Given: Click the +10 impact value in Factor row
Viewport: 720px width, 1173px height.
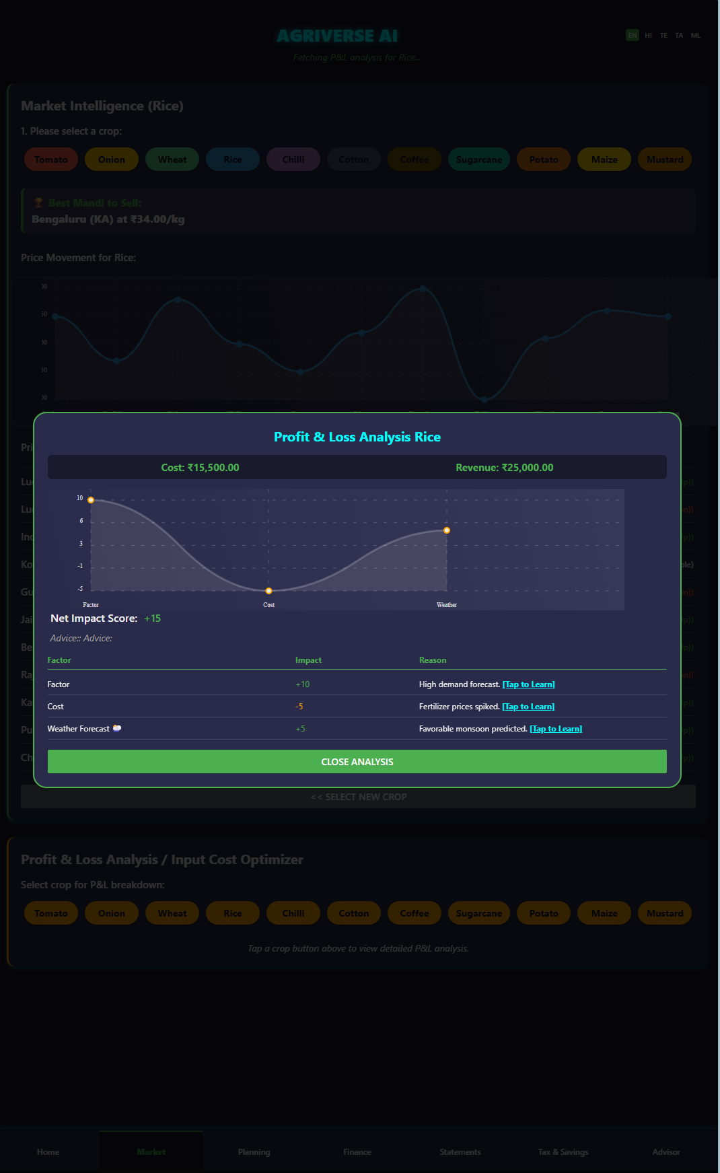Looking at the screenshot, I should coord(303,684).
